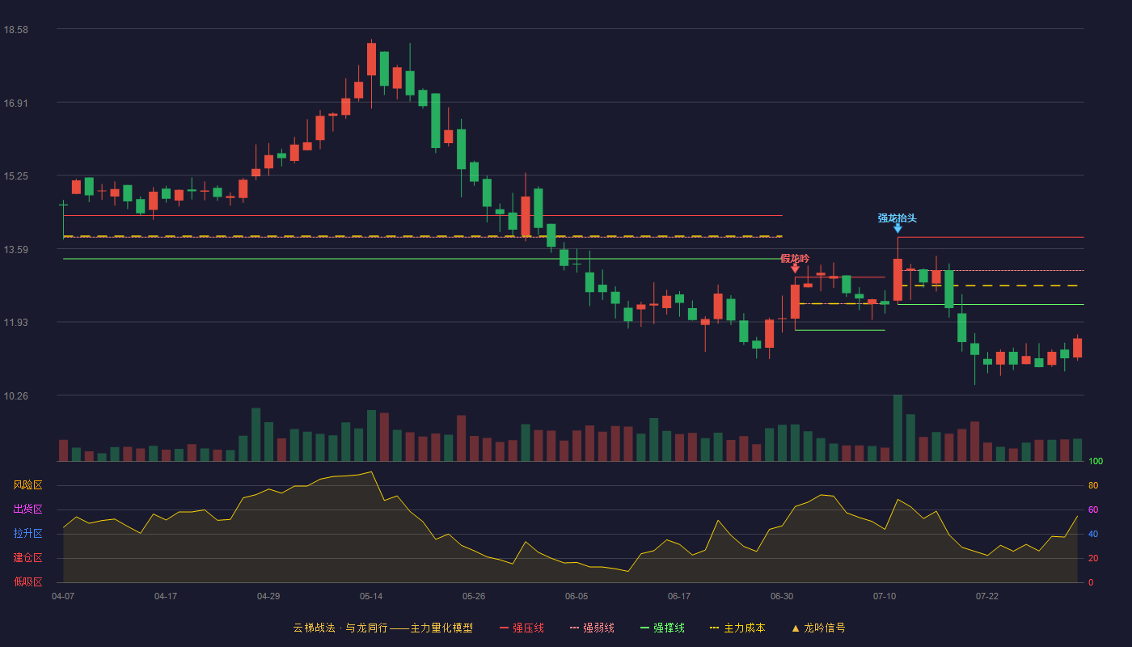1132x647 pixels.
Task: Click the 04-17 date label
Action: (166, 596)
